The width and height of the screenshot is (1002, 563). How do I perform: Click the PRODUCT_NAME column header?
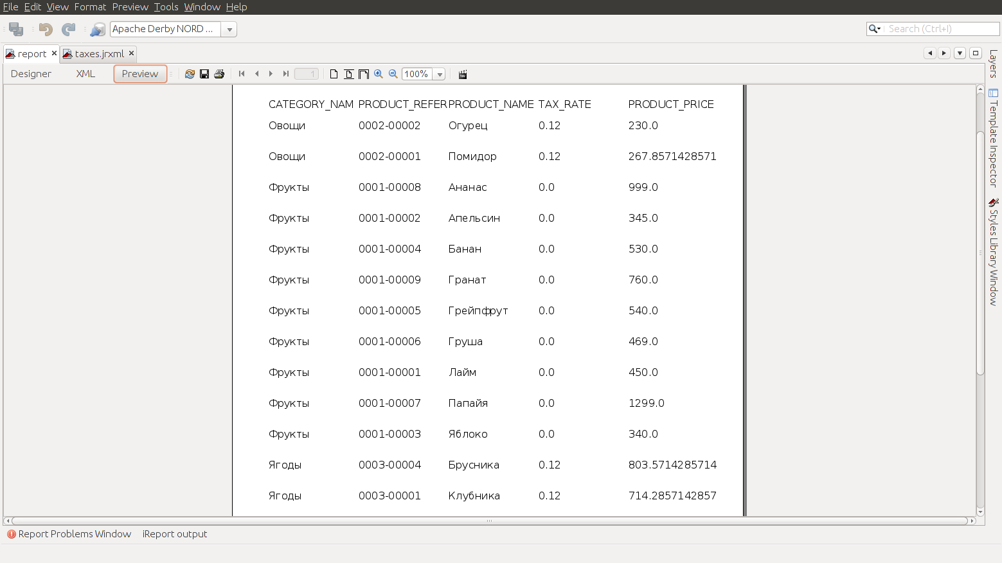(491, 104)
